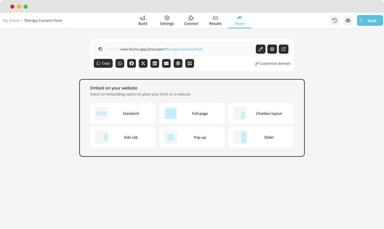This screenshot has height=229, width=384.
Task: Generate QR code for the form
Action: tap(189, 64)
